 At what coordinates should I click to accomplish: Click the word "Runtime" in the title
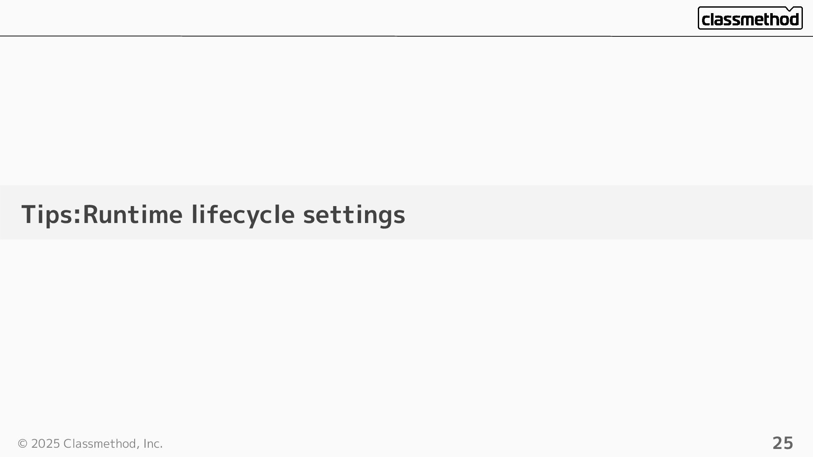[133, 214]
